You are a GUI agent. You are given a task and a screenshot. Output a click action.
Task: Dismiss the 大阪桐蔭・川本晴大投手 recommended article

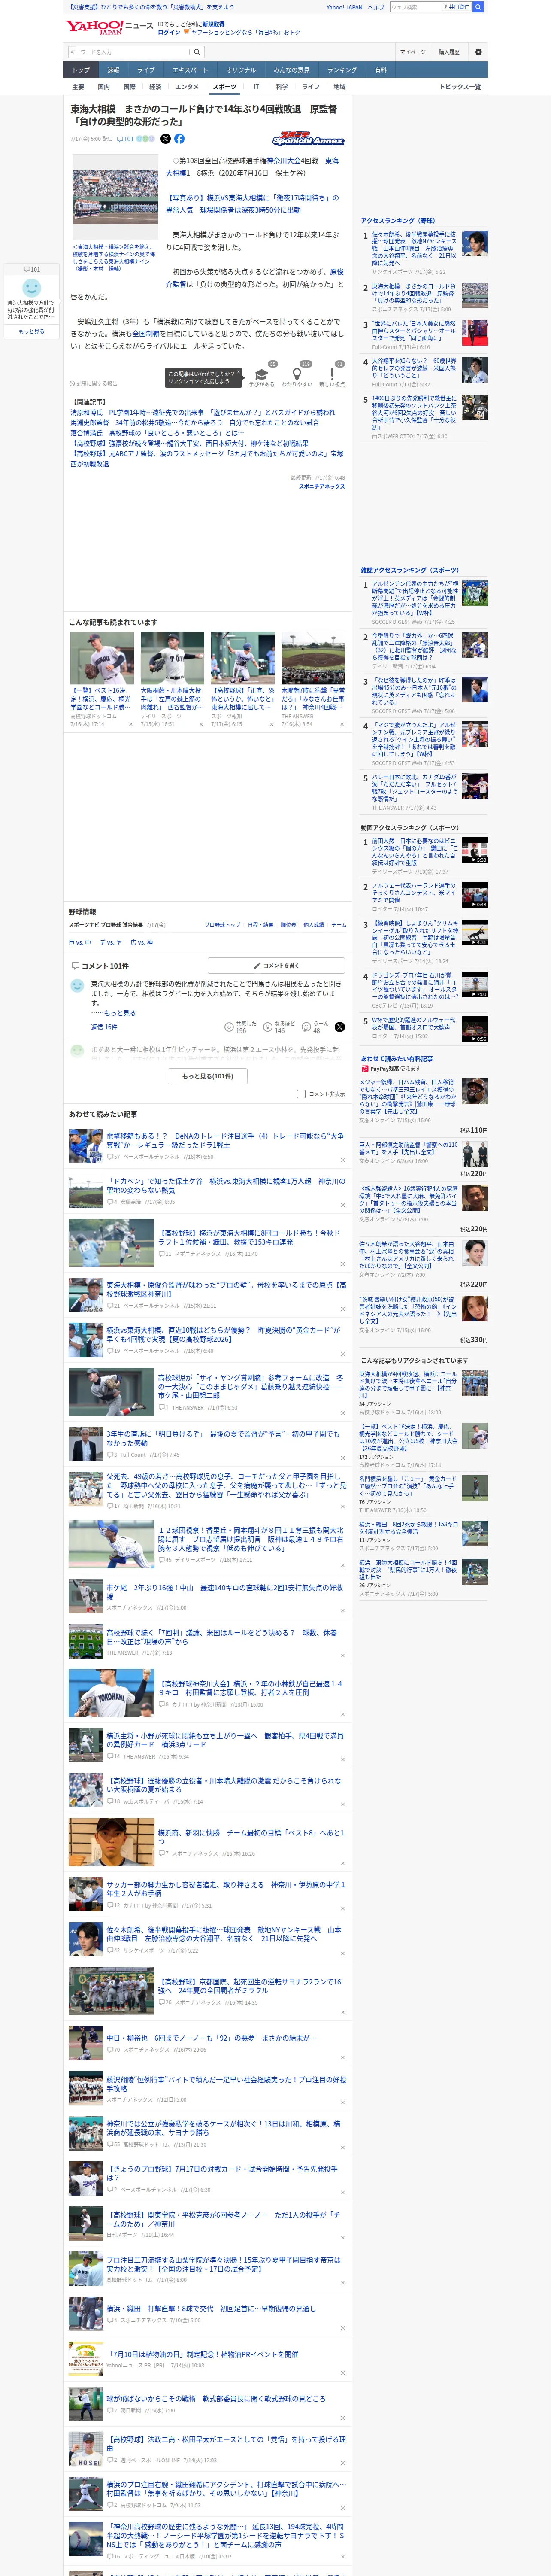tap(200, 724)
